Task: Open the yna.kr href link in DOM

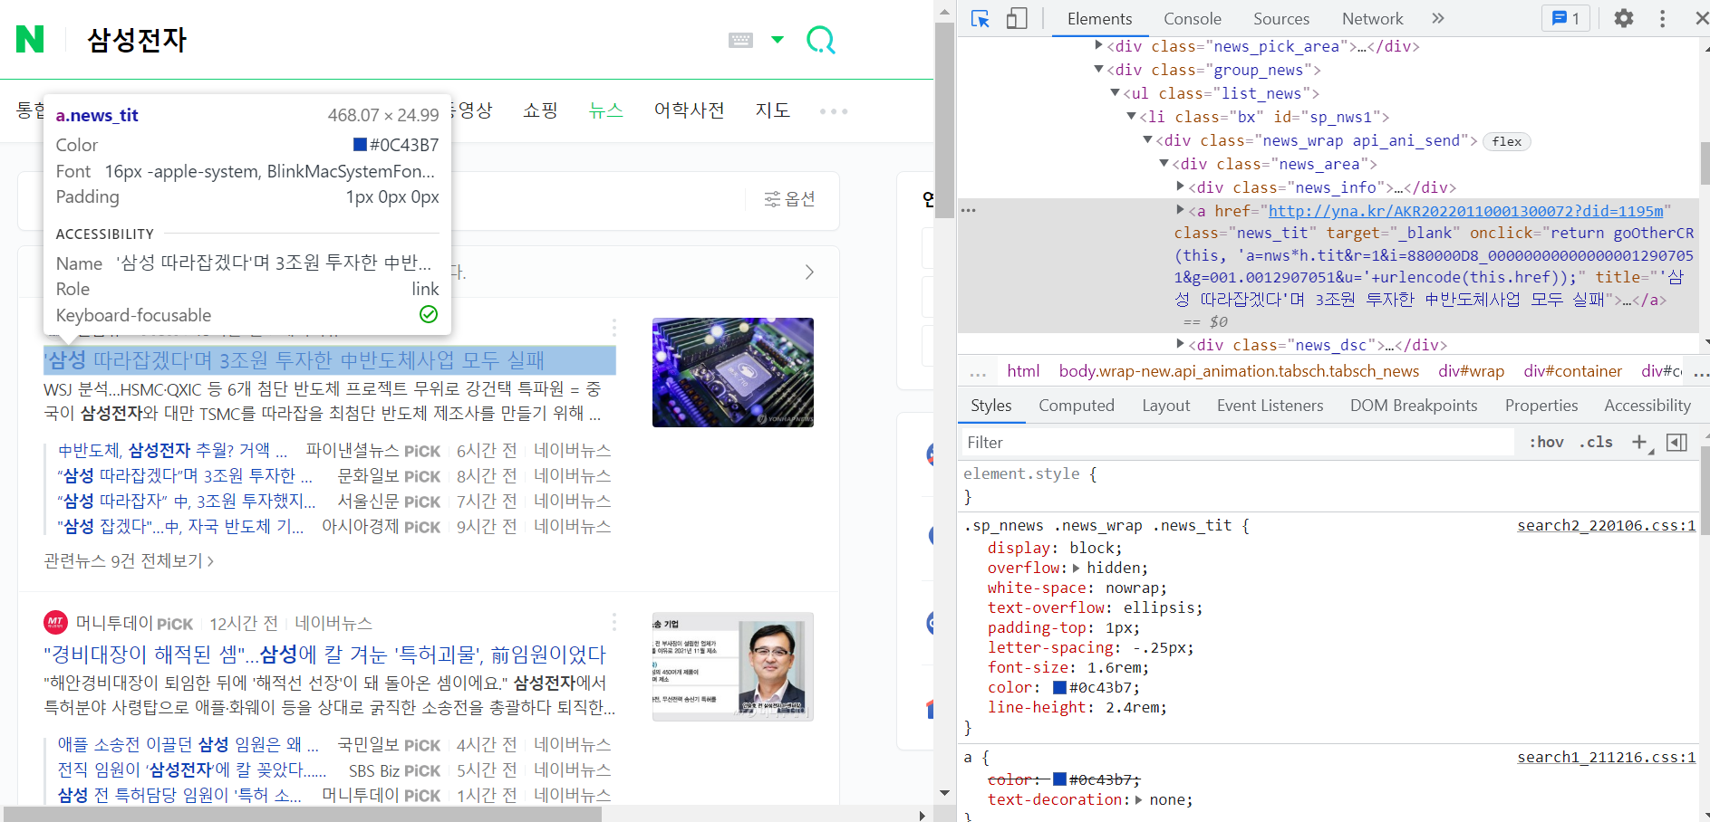Action: click(1465, 211)
